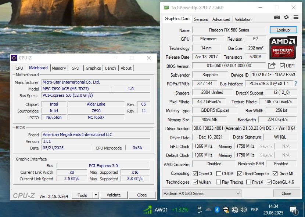This screenshot has height=217, width=305.
Task: Click the BIOS Date value 05/21/2025
Action: click(67, 148)
